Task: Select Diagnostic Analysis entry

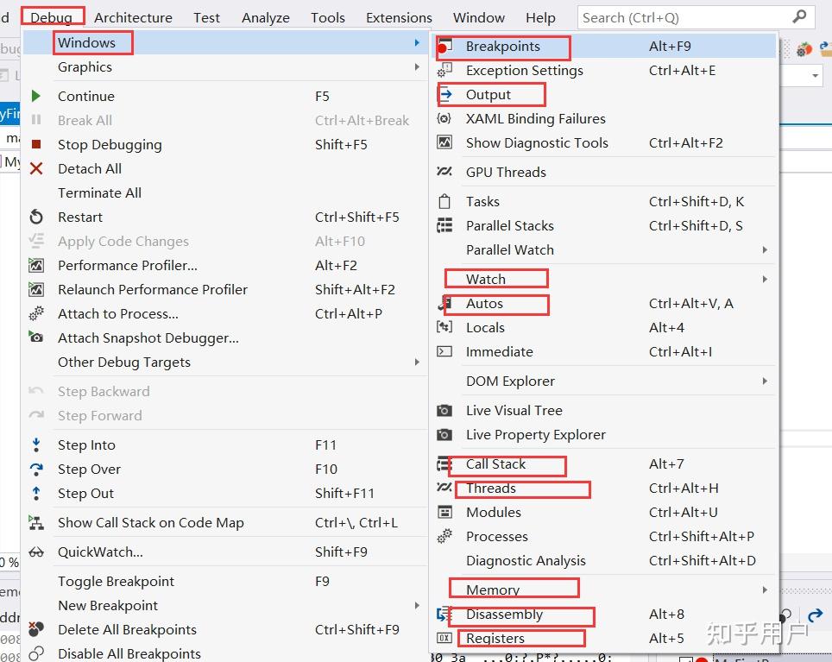Action: (x=605, y=561)
